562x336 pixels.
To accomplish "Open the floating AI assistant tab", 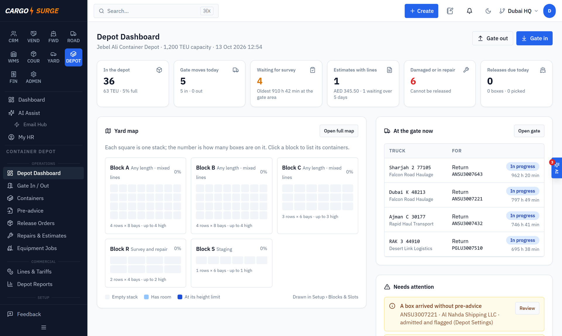I will point(557,168).
